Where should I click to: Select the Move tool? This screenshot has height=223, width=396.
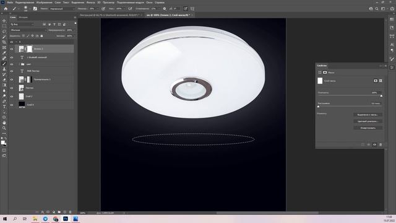coord(4,20)
